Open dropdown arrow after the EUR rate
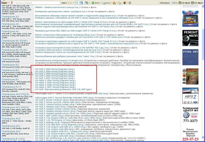The height and width of the screenshot is (142, 205). pyautogui.click(x=204, y=3)
